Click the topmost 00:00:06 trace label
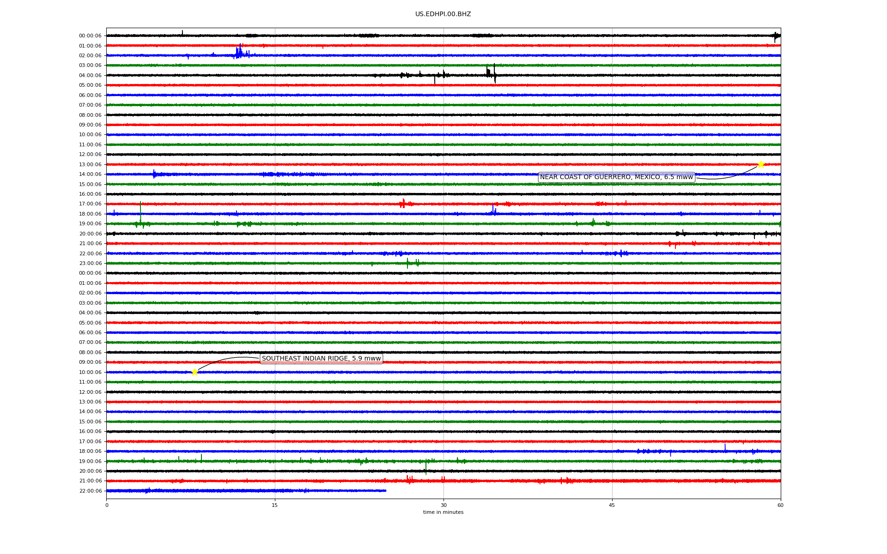The image size is (887, 554). coord(90,36)
